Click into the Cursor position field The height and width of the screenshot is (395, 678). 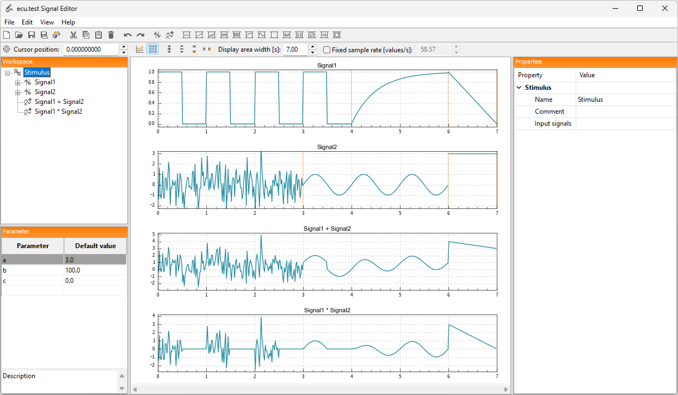click(x=91, y=50)
